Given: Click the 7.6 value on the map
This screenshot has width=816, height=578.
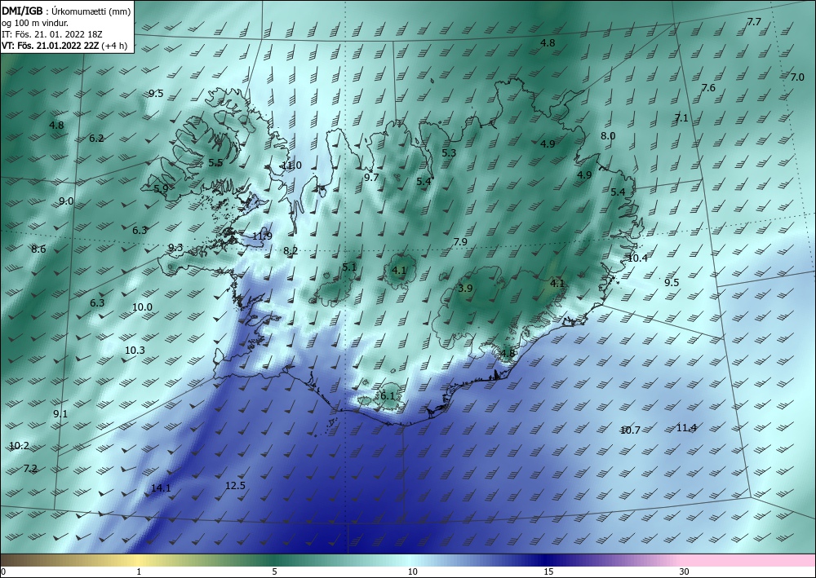Looking at the screenshot, I should [x=708, y=88].
